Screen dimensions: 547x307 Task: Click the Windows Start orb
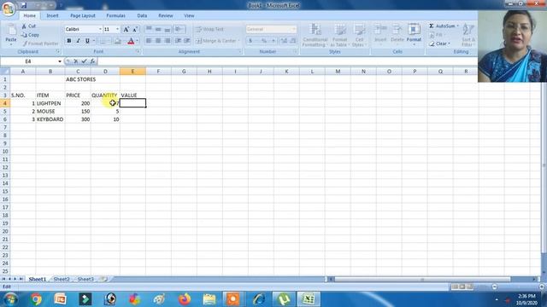point(10,299)
